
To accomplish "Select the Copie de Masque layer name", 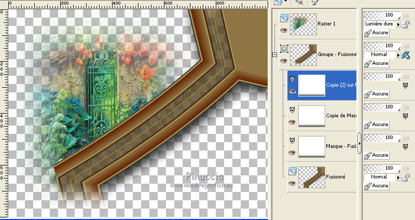I will pos(341,116).
